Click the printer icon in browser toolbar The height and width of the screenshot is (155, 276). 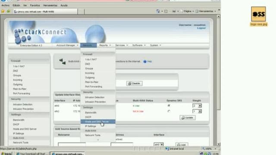point(174,11)
